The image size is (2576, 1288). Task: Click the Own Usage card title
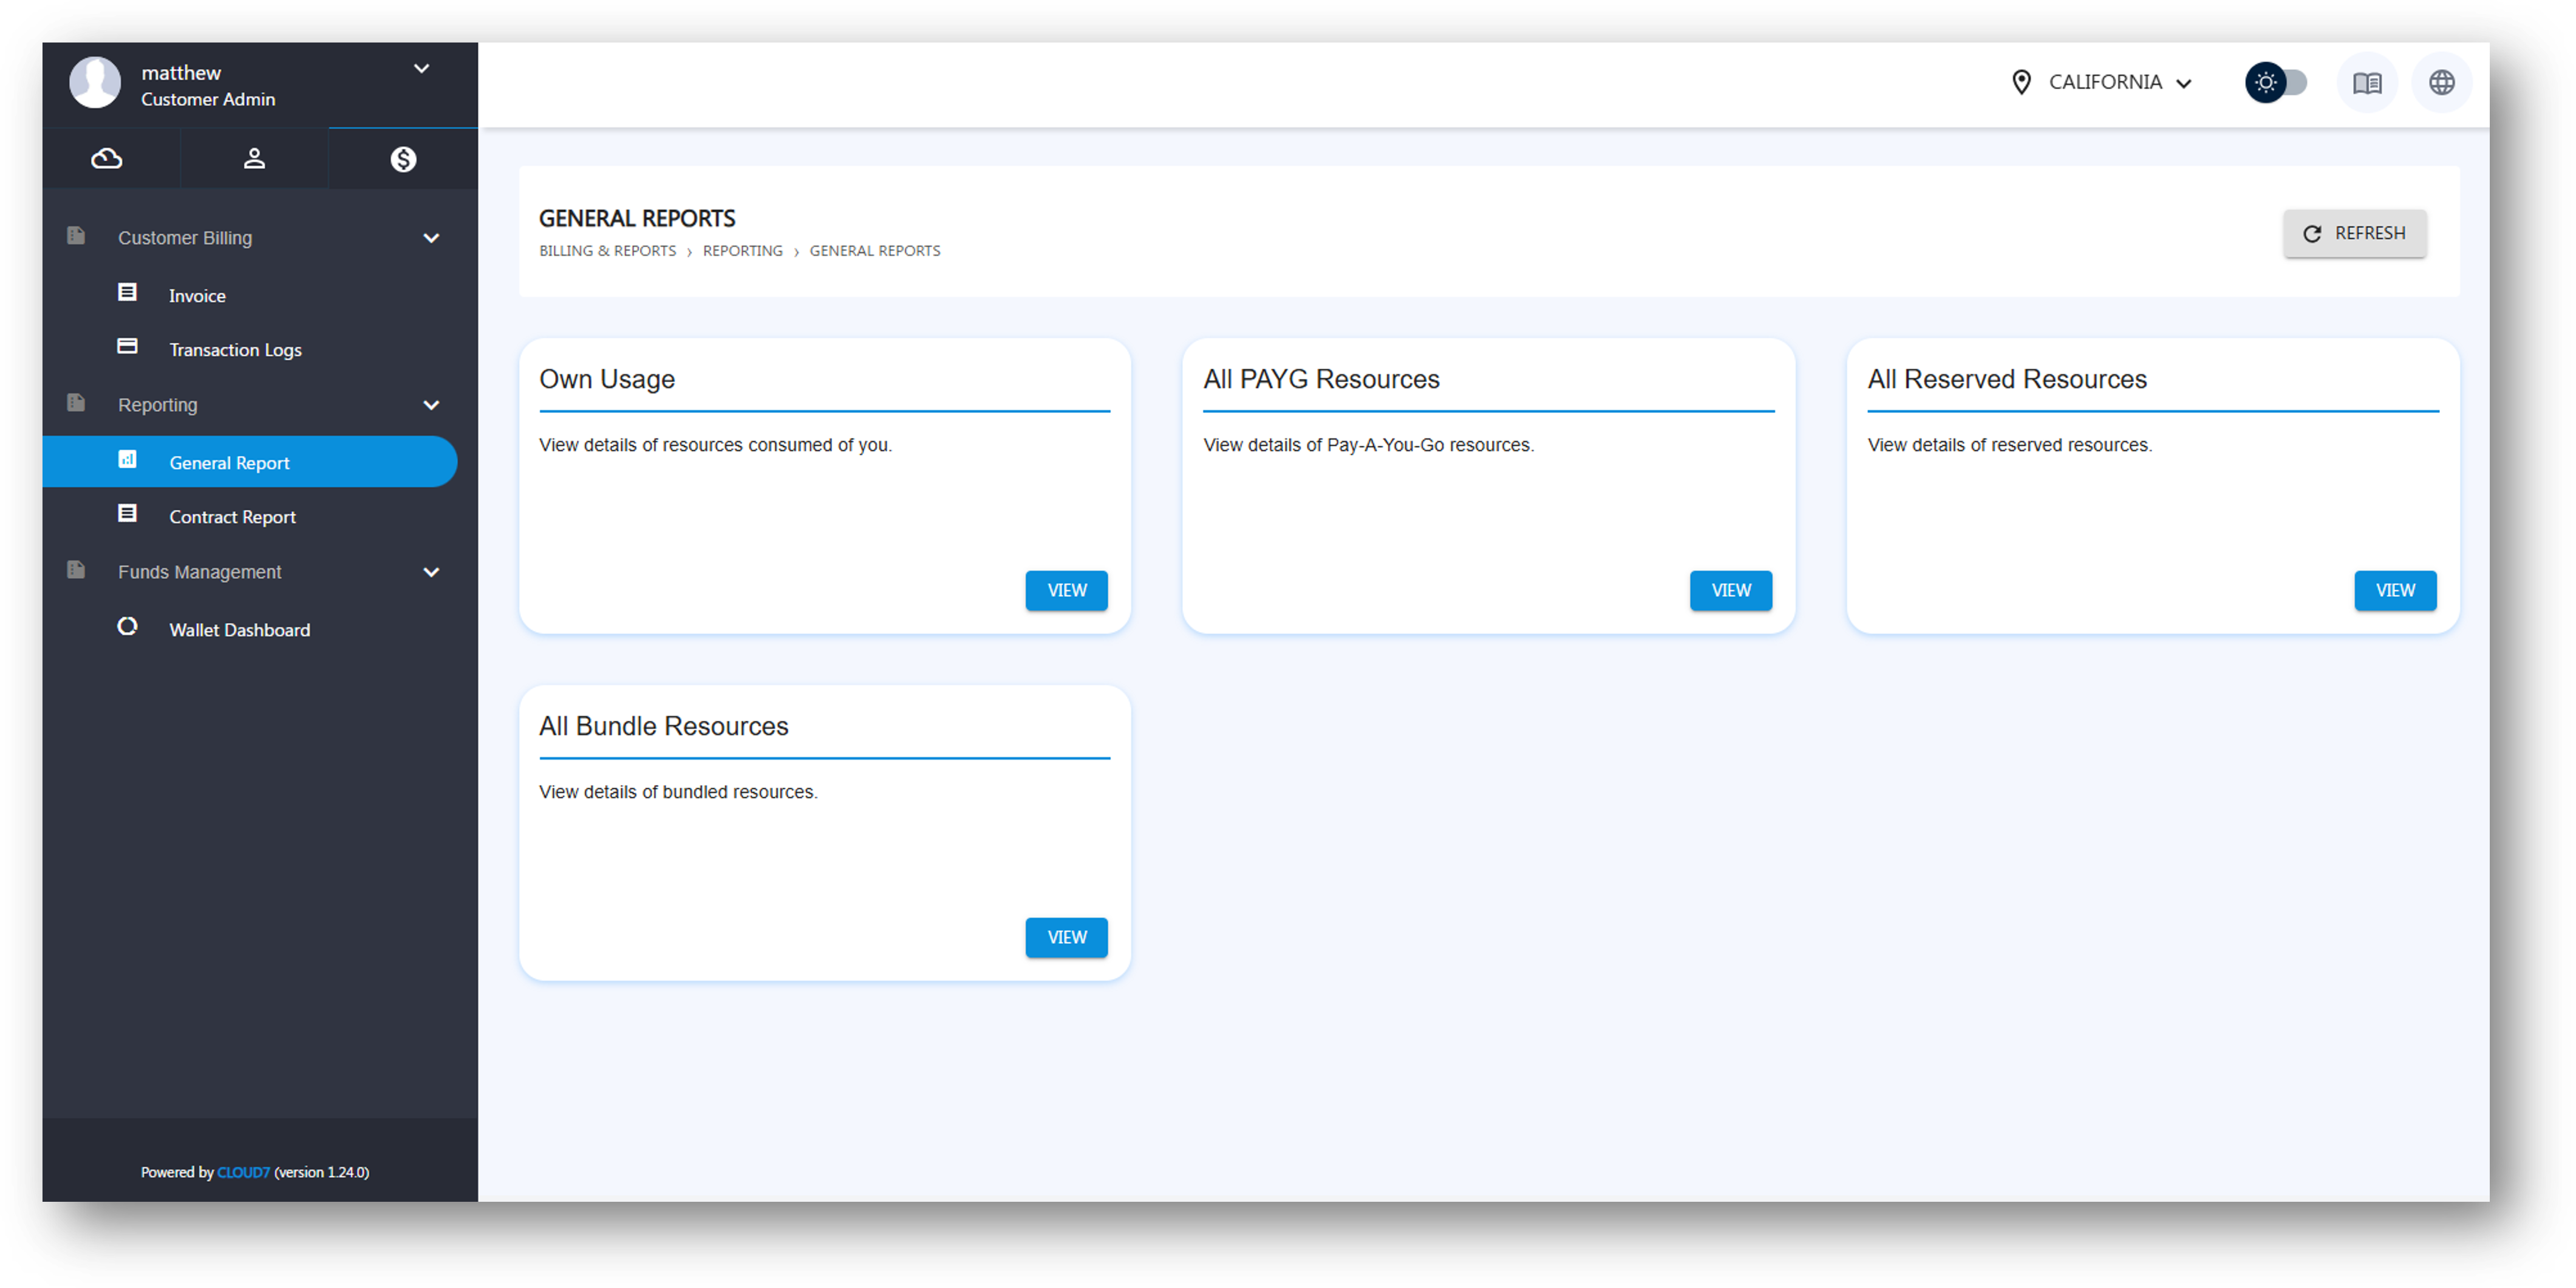pyautogui.click(x=607, y=380)
